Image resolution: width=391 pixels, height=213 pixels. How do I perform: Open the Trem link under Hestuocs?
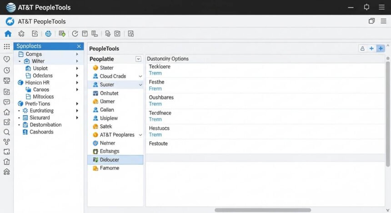(155, 135)
